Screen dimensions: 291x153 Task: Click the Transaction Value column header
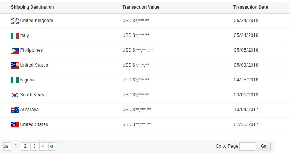tap(141, 7)
